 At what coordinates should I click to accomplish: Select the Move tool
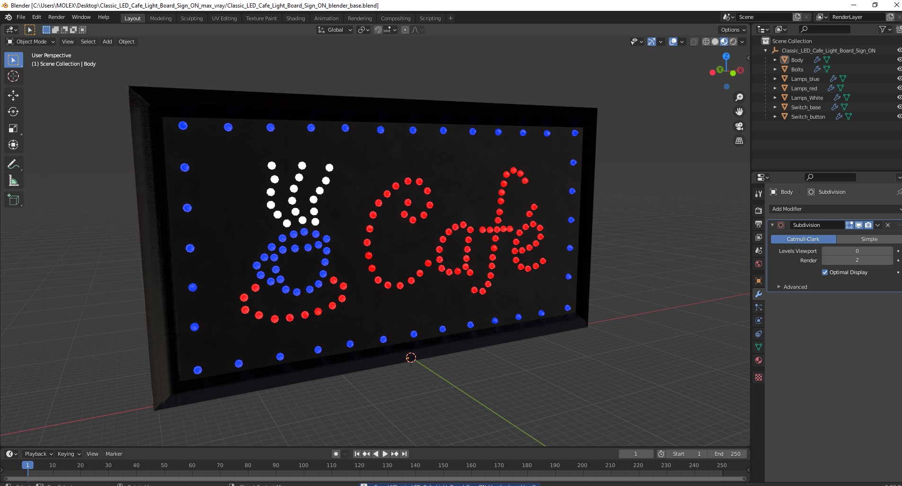(x=13, y=95)
